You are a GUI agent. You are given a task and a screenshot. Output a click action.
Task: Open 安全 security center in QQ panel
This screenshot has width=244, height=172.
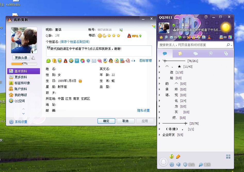pyautogui.click(x=189, y=165)
